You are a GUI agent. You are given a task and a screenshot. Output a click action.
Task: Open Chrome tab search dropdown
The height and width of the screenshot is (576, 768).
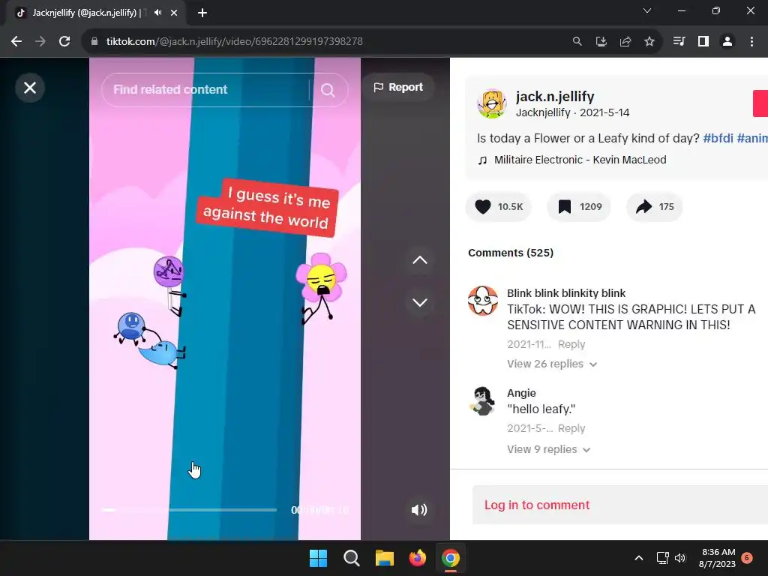(x=647, y=10)
